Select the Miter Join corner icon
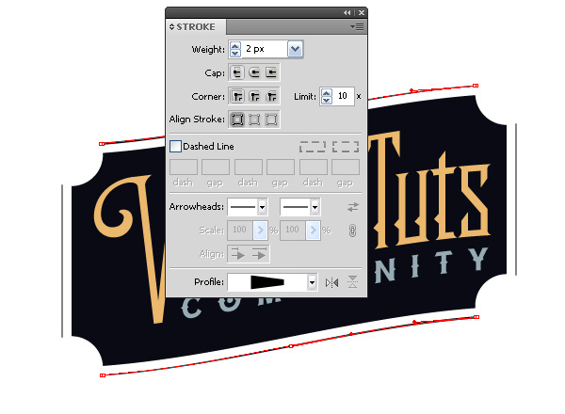 pyautogui.click(x=236, y=96)
